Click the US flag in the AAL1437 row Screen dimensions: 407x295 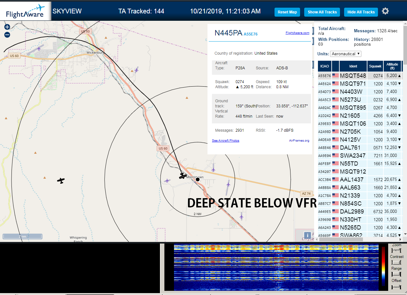pos(335,180)
